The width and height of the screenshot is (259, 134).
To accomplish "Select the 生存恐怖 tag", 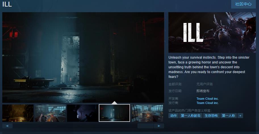I will pos(211,116).
